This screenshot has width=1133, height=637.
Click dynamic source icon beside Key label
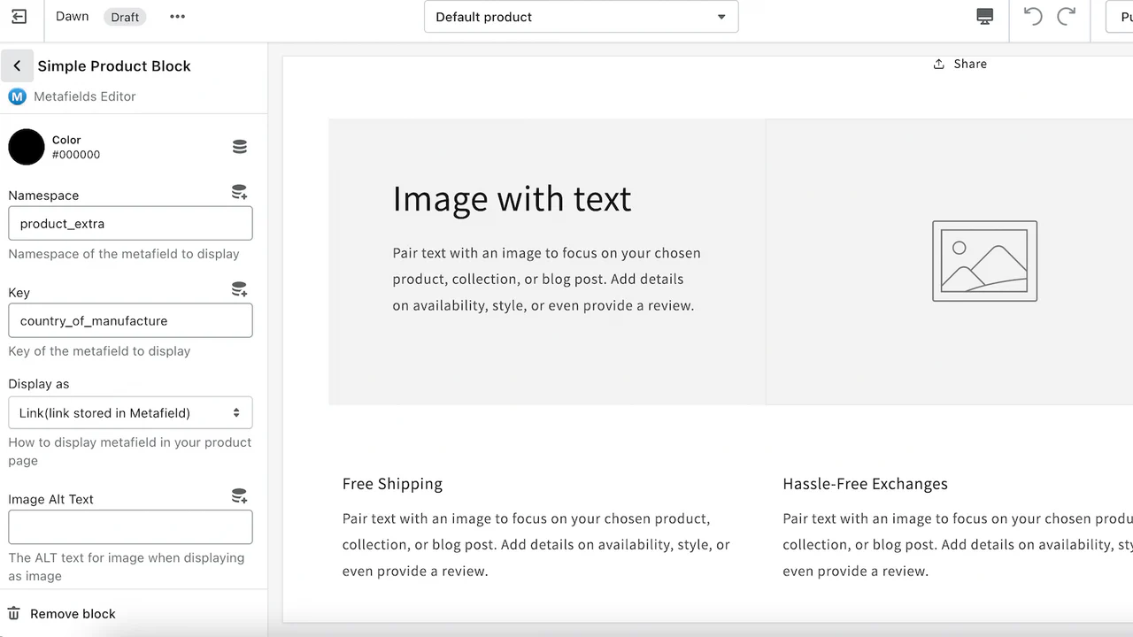click(239, 289)
